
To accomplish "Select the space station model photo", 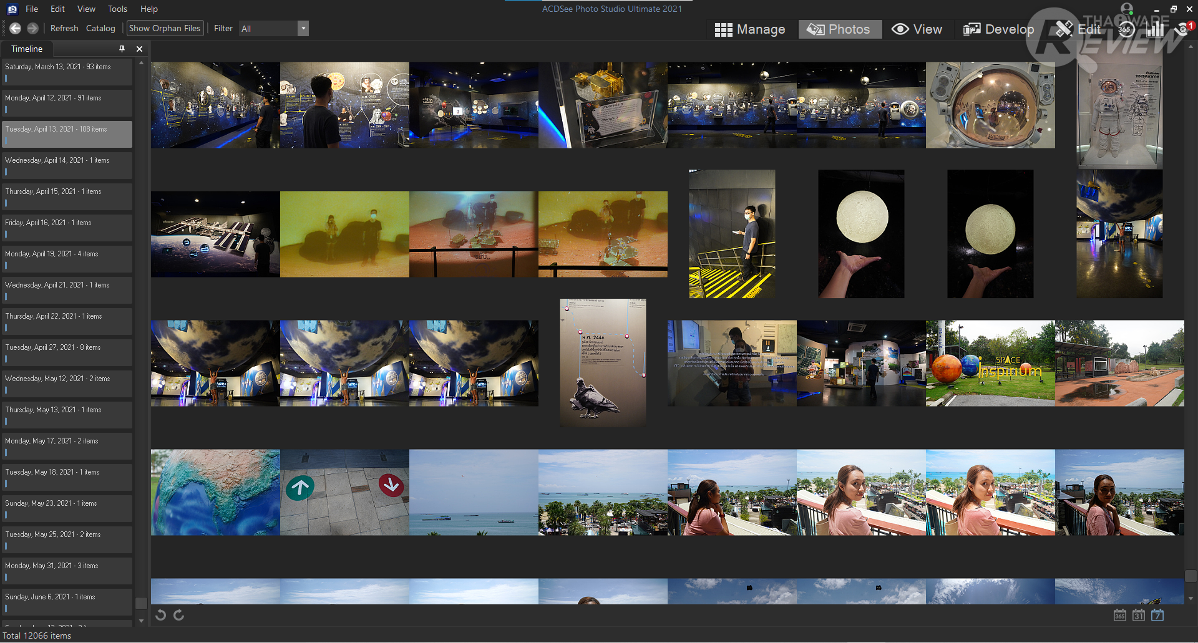I will tap(215, 234).
